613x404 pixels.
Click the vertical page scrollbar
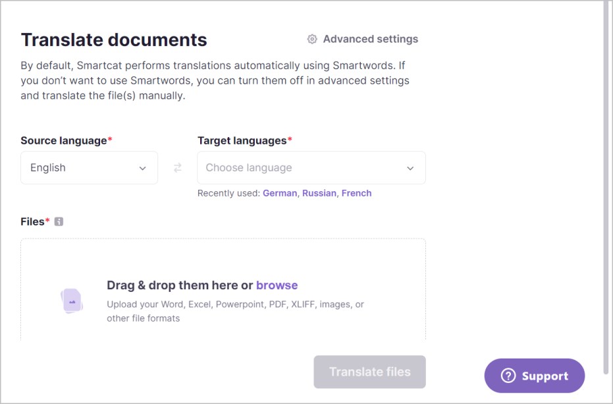[606, 185]
